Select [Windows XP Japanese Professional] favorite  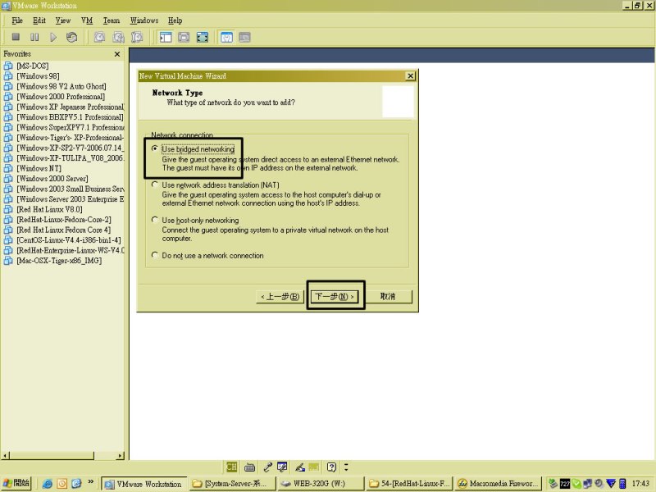tap(71, 107)
